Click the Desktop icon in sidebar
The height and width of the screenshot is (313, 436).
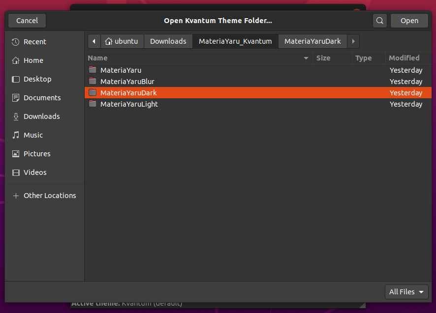point(16,79)
